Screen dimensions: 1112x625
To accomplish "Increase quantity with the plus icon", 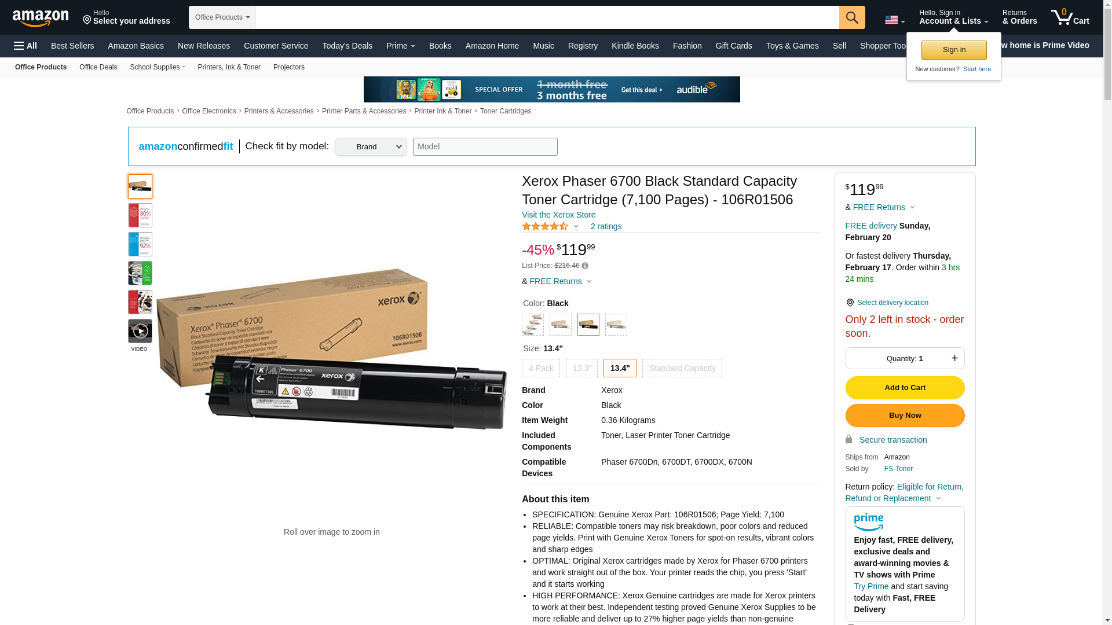I will pyautogui.click(x=954, y=358).
